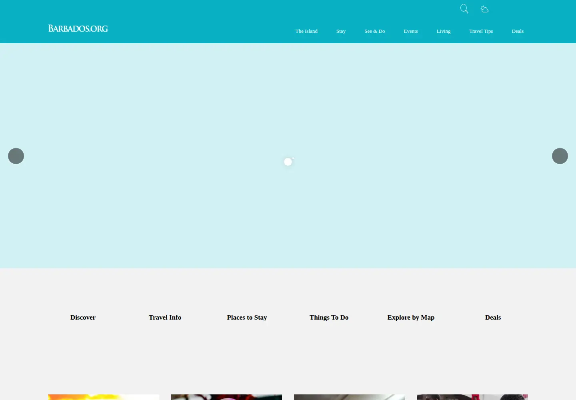This screenshot has height=400, width=576.
Task: Go to previous slide in carousel
Action: (16, 156)
